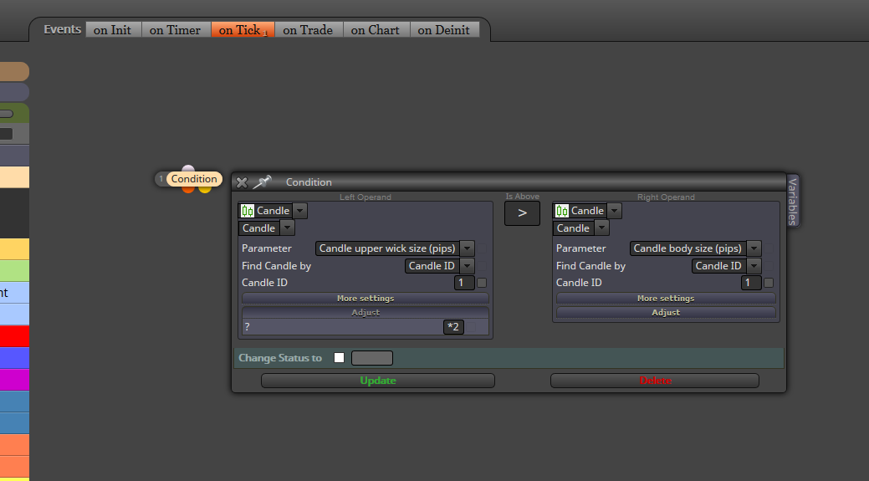Expand More settings in Right Operand
This screenshot has width=869, height=481.
tap(666, 298)
